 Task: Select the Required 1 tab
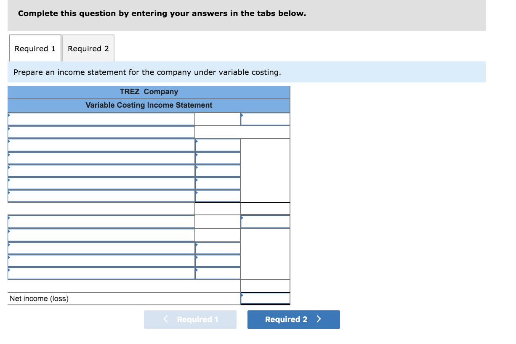[35, 48]
